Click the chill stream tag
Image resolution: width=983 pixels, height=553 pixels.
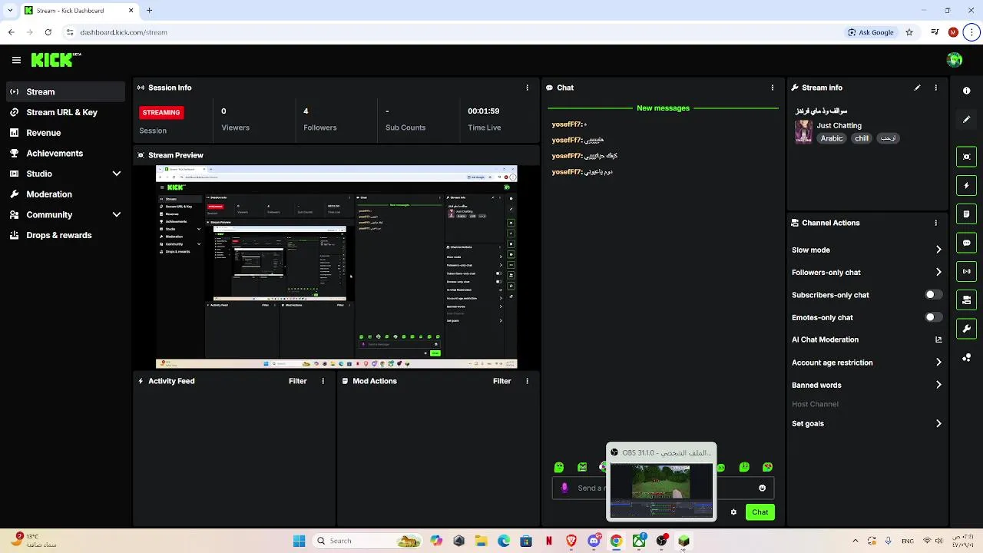[862, 138]
